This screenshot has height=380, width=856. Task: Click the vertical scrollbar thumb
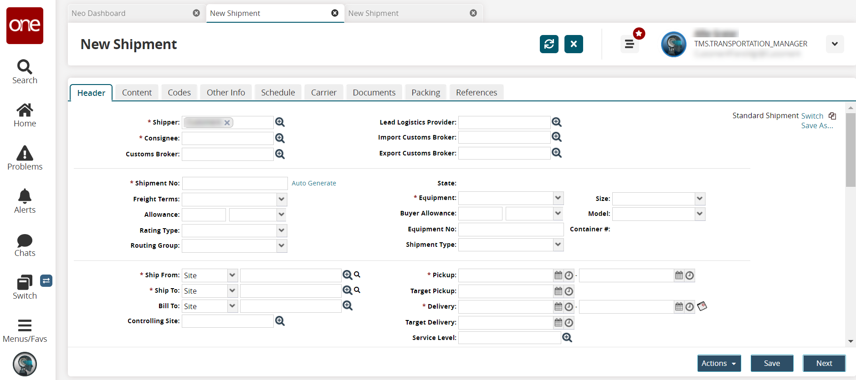(x=851, y=150)
